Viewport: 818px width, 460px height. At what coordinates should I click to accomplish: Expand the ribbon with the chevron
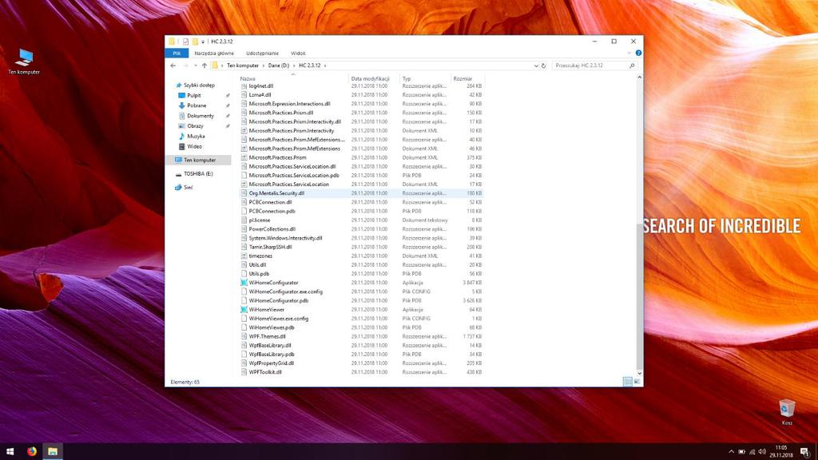(x=629, y=54)
